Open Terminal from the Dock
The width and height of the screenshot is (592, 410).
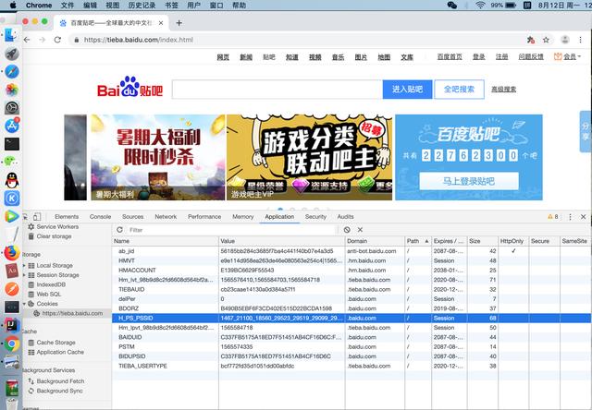pyautogui.click(x=12, y=144)
